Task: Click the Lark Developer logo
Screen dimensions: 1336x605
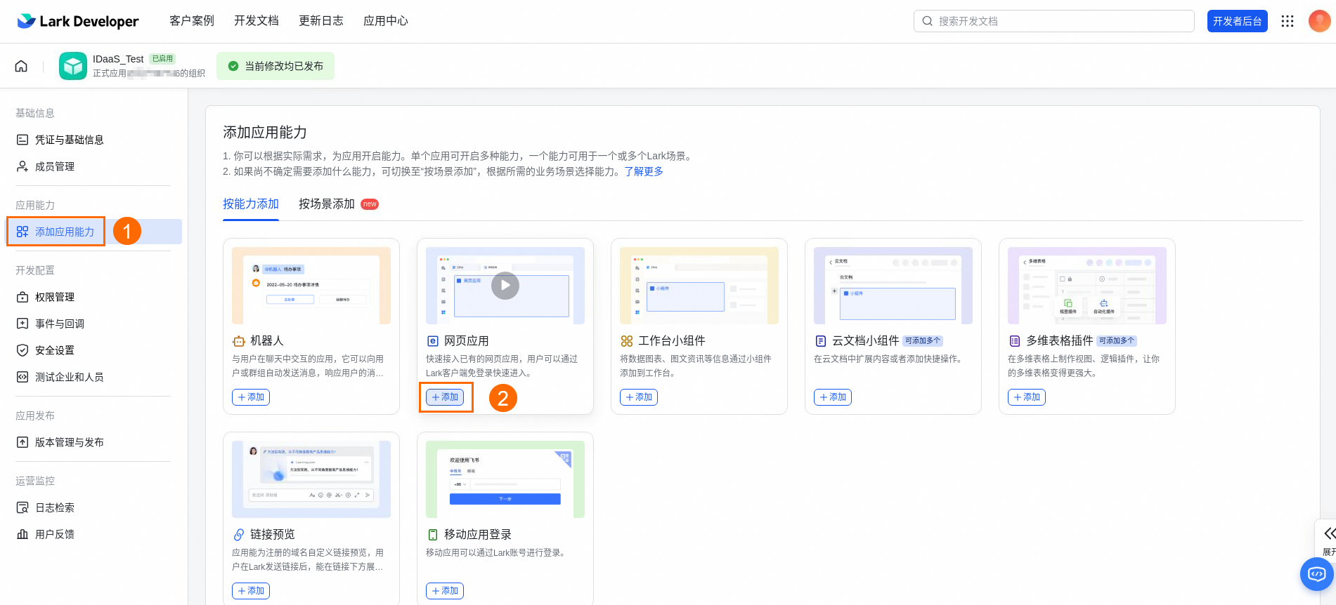Action: (77, 21)
